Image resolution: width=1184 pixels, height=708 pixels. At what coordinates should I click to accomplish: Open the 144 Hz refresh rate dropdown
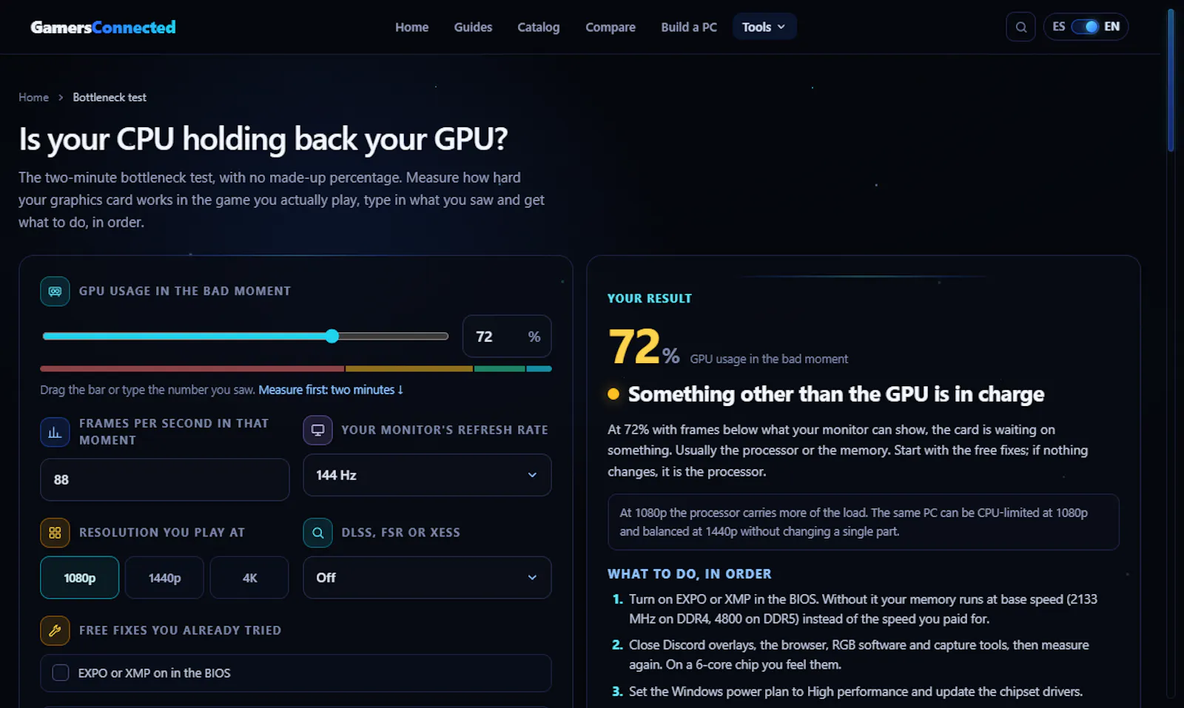pyautogui.click(x=427, y=475)
